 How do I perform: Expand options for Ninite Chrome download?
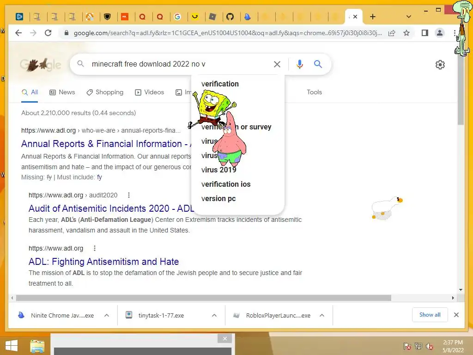coord(107,315)
